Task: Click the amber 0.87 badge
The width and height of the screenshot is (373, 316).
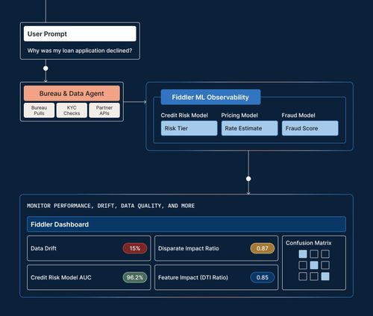Action: click(263, 248)
